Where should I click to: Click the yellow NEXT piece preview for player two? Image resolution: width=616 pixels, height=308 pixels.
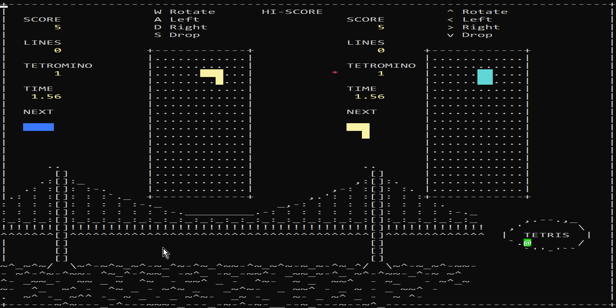point(360,129)
